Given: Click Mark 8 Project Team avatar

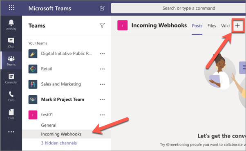Looking at the screenshot, I should [33, 99].
